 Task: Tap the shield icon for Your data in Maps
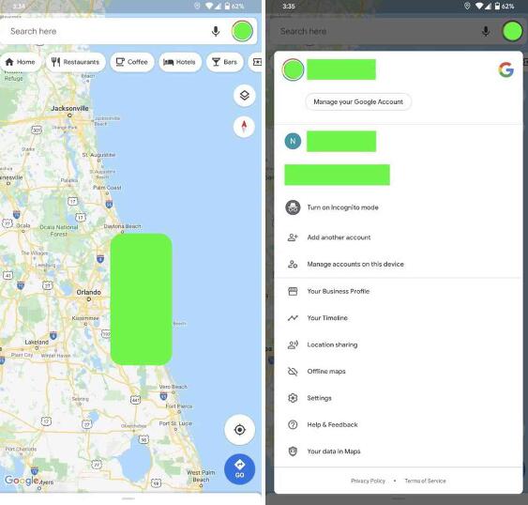click(x=293, y=451)
